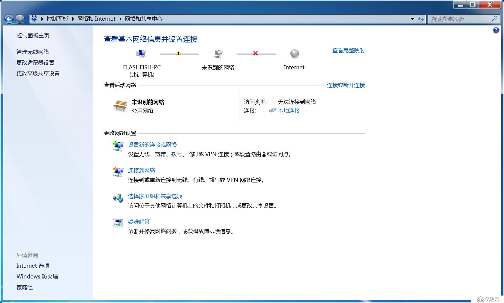Open the help question mark icon
Screen dimensions: 504x303
point(496,30)
